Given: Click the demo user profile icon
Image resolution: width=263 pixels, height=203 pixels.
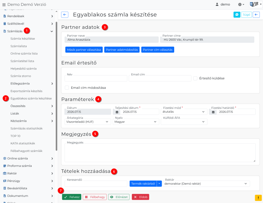Looking at the screenshot, I should (217, 4).
